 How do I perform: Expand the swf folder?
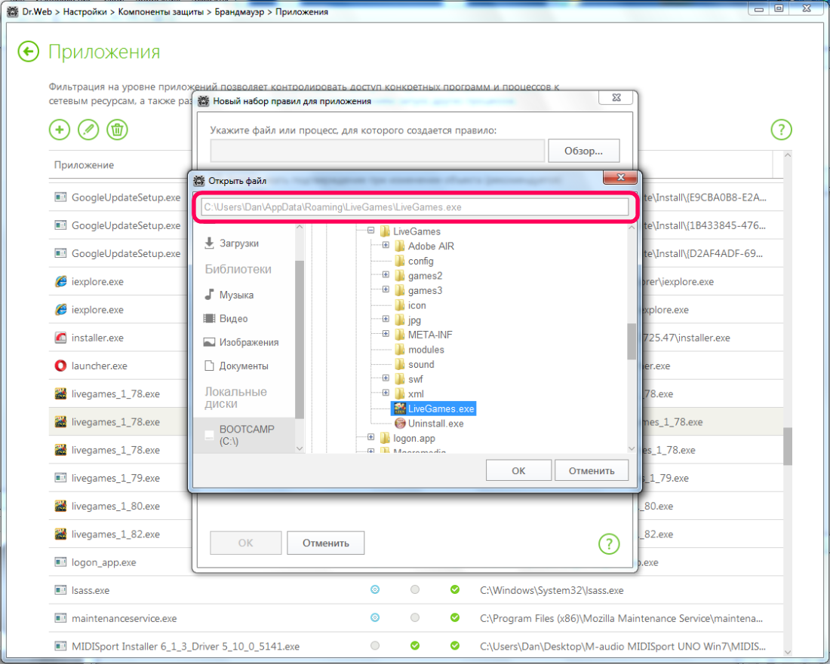click(386, 378)
